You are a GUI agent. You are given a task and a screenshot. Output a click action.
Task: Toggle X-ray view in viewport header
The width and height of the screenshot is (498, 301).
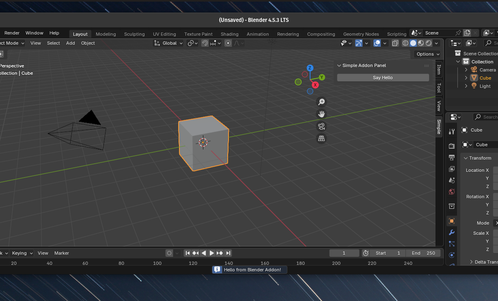point(395,43)
